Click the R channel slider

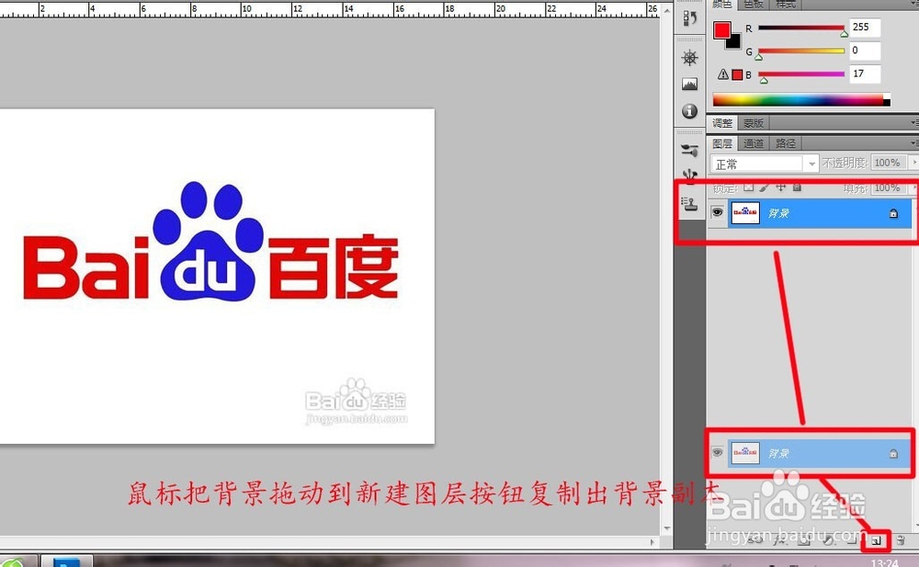pos(801,28)
